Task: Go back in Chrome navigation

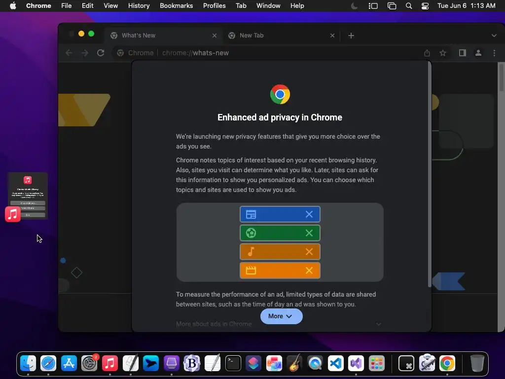Action: (69, 53)
